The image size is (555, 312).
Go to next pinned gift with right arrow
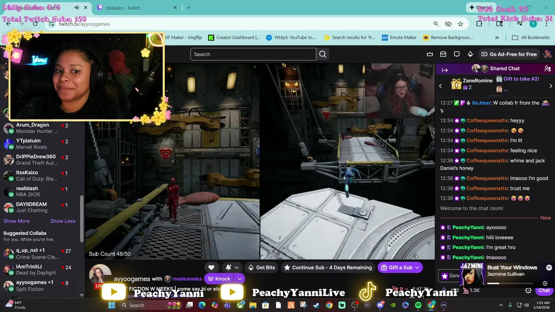tap(551, 86)
